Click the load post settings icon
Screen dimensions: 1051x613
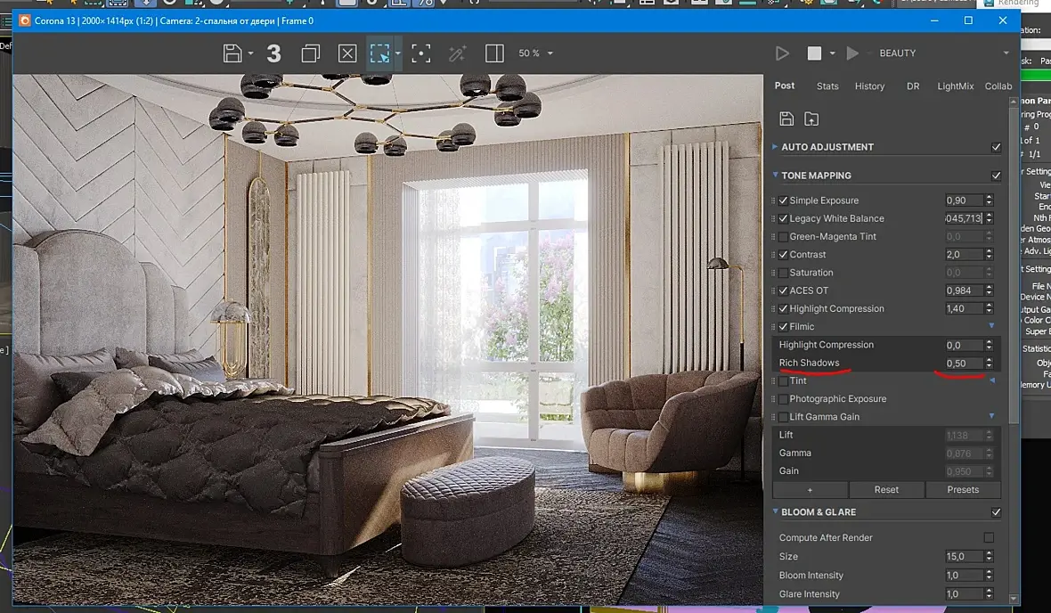coord(811,119)
